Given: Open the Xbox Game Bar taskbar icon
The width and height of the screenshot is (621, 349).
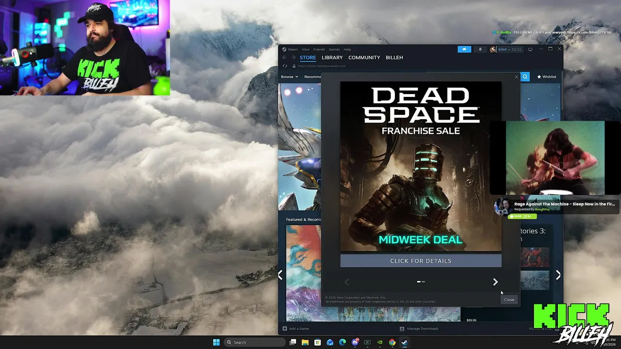Looking at the screenshot, I should click(367, 342).
